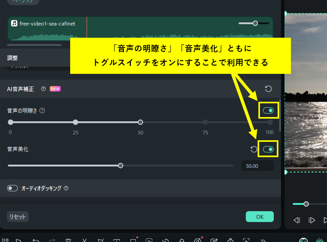Confirm settings with the OK button
This screenshot has height=242, width=327.
coord(260,216)
